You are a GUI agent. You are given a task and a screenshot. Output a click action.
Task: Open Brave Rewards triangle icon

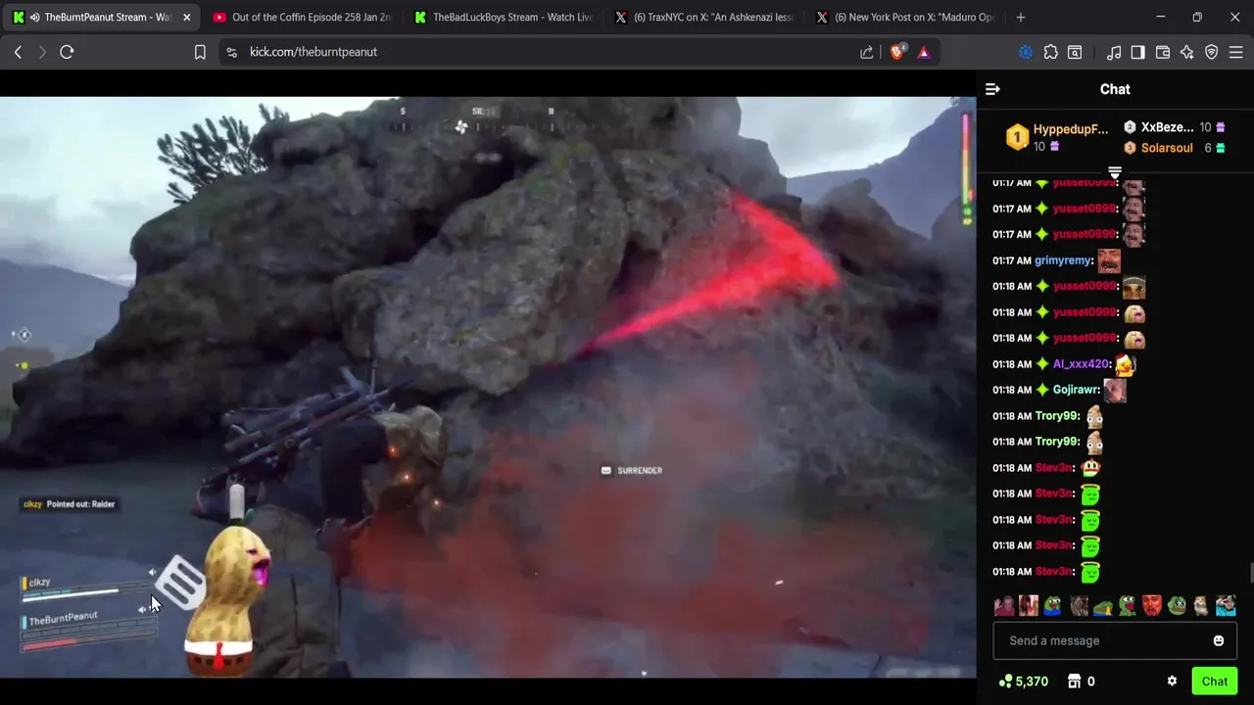coord(924,52)
